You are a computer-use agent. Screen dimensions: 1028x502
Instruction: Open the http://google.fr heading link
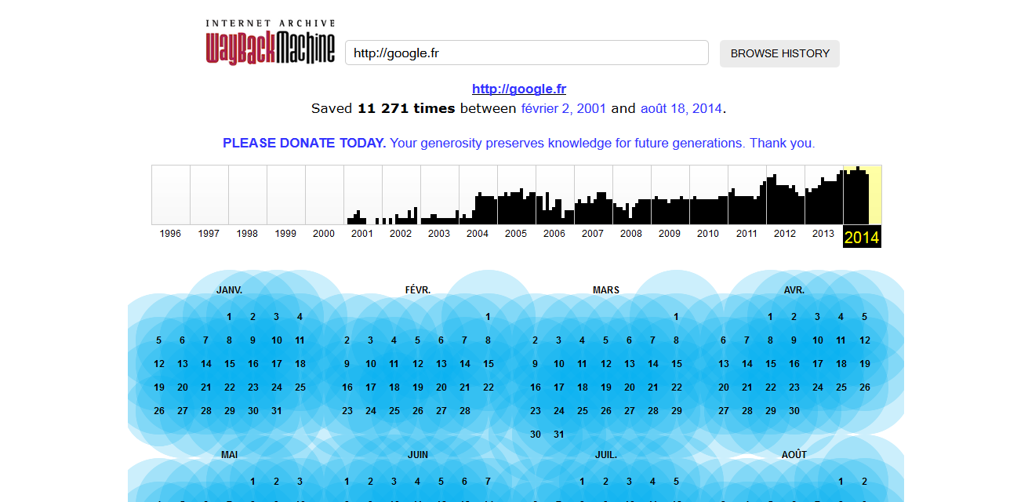pyautogui.click(x=519, y=89)
